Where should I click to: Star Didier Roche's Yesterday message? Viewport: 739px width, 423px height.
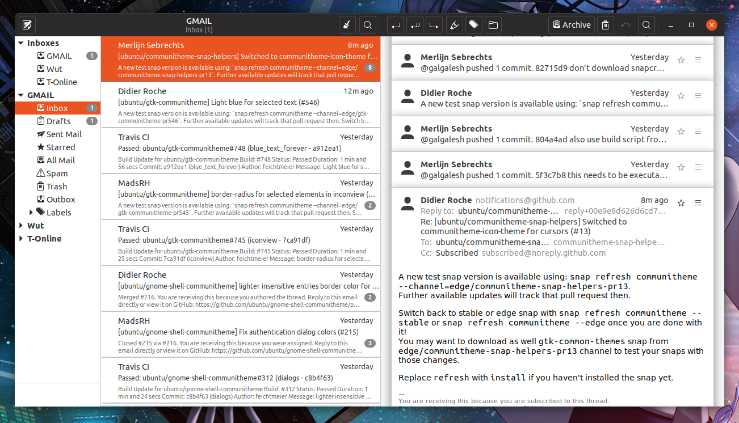coord(681,96)
